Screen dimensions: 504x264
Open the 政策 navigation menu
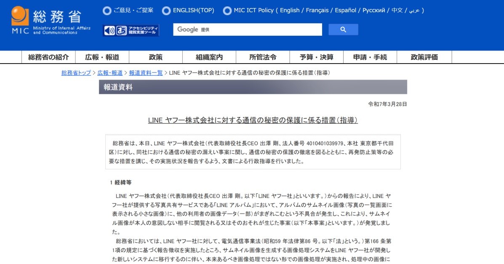point(155,57)
